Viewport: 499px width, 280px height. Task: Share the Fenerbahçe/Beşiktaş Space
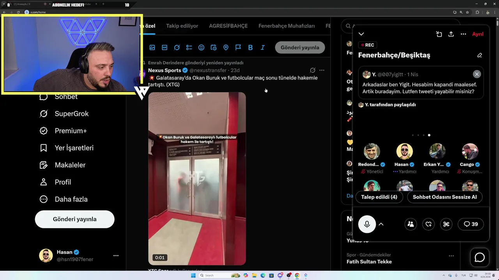coord(451,34)
